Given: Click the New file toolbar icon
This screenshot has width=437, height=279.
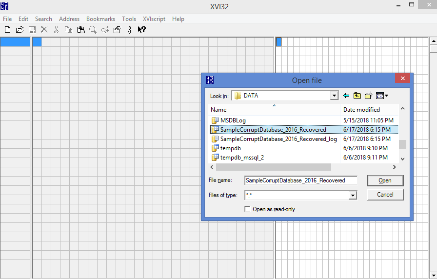Looking at the screenshot, I should pos(7,30).
